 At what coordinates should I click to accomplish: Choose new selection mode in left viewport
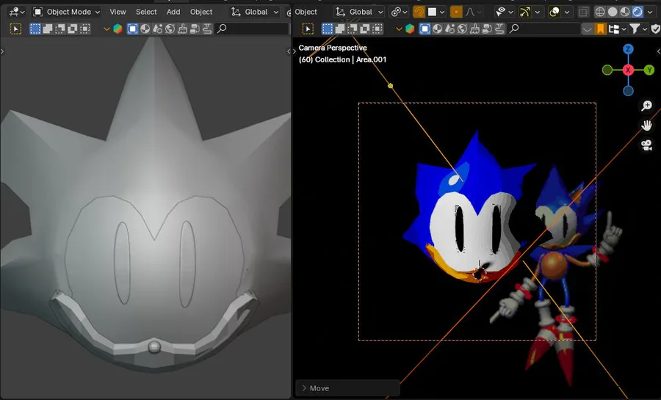point(35,29)
